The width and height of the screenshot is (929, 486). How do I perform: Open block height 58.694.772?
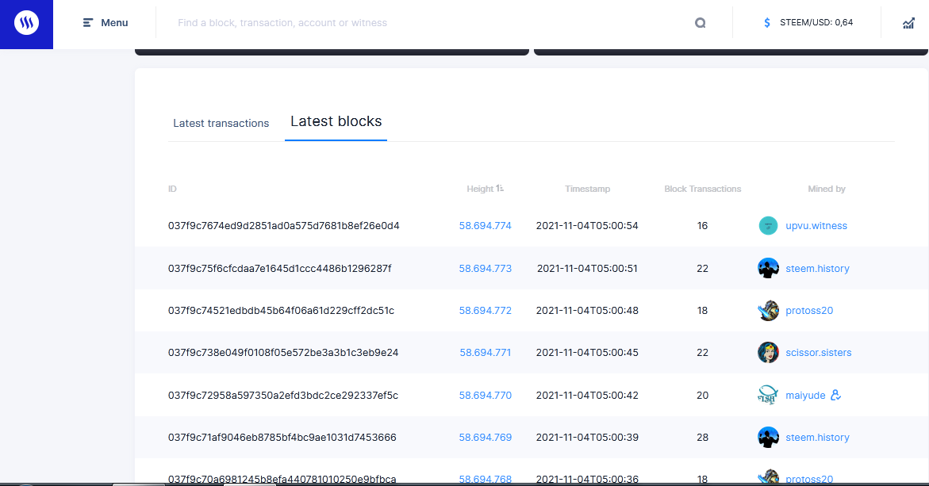coord(486,310)
